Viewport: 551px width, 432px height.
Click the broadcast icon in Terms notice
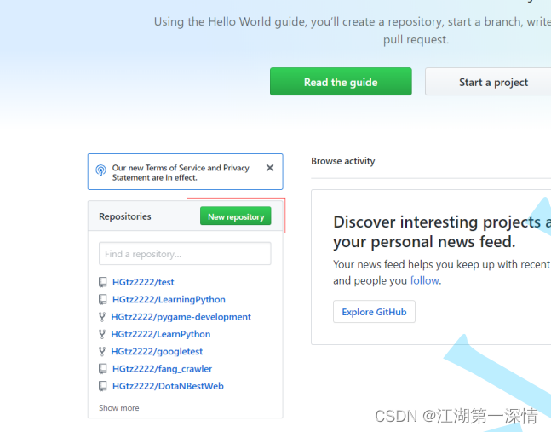tap(100, 170)
